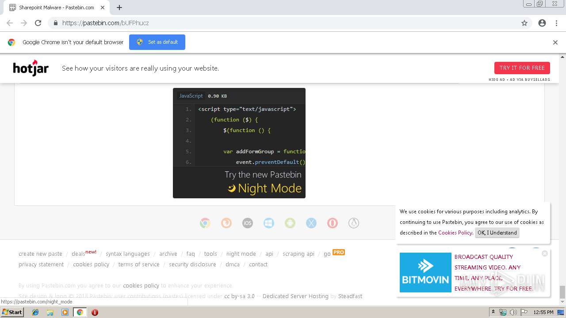The image size is (566, 318).
Task: Open the Action Center flag icon
Action: (523, 312)
